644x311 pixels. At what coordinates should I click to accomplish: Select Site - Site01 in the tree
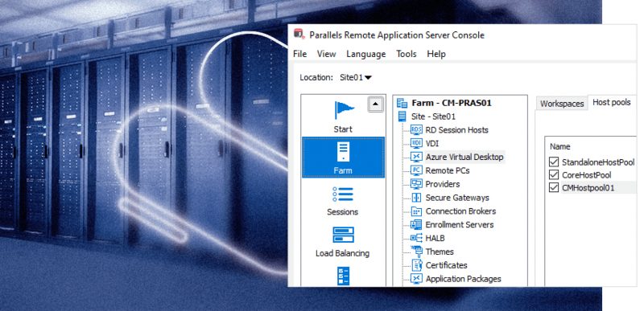click(433, 117)
